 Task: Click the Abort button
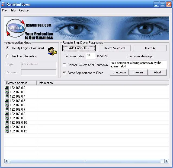point(157,72)
